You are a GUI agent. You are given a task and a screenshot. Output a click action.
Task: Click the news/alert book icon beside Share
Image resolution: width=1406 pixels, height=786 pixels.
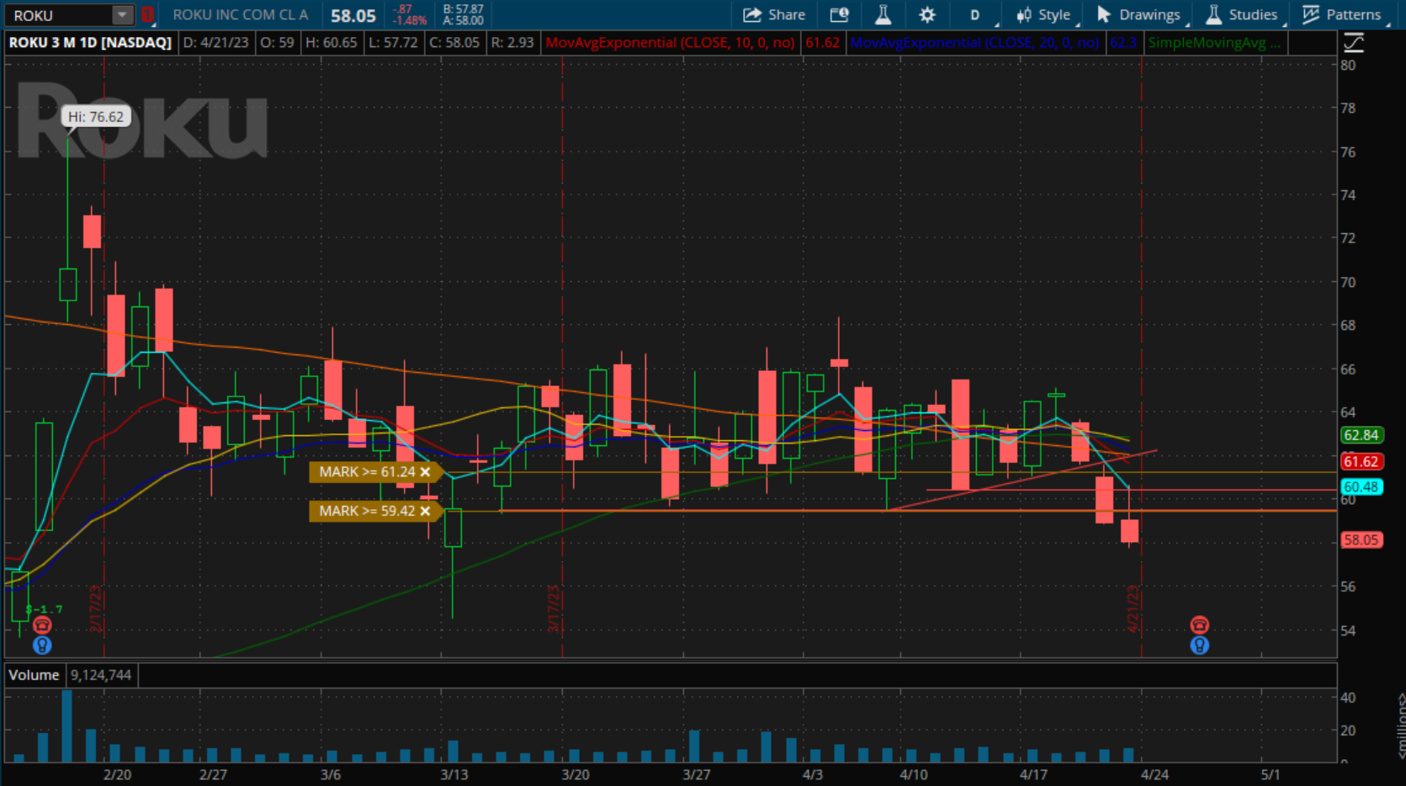pyautogui.click(x=840, y=15)
